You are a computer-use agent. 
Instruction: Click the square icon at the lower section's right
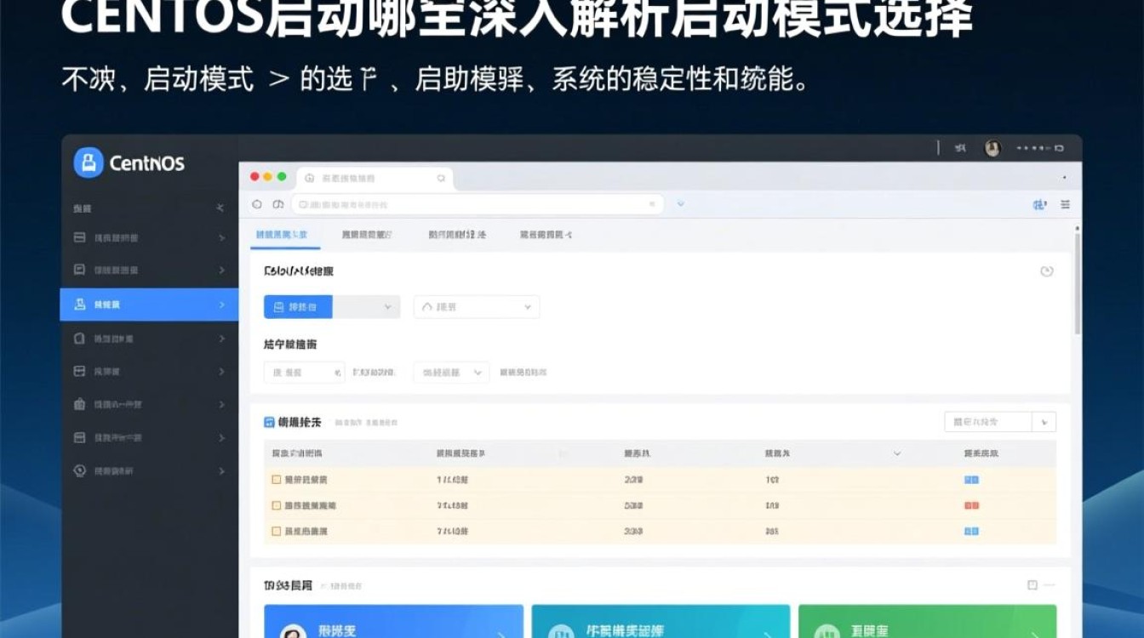click(x=1032, y=585)
